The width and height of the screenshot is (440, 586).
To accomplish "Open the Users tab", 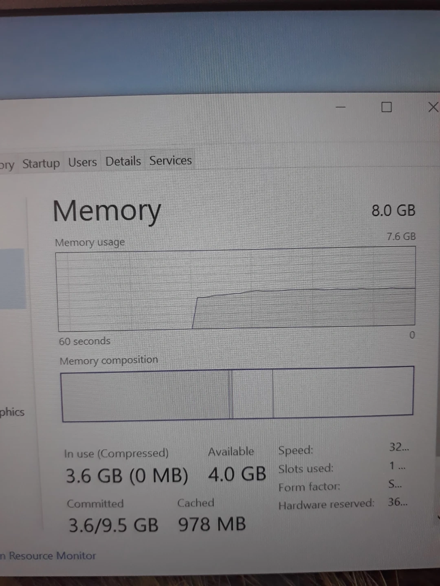I will (x=82, y=162).
